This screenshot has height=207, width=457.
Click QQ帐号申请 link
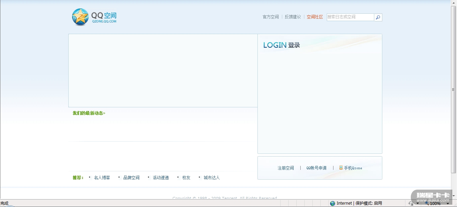click(316, 168)
